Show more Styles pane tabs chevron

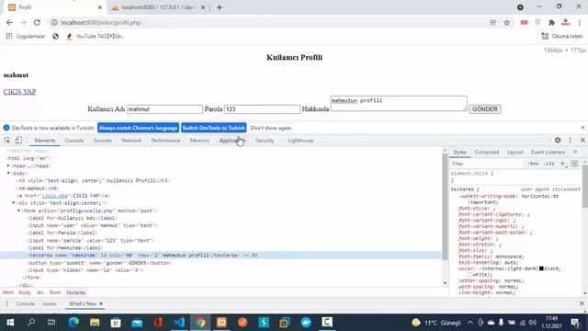pyautogui.click(x=575, y=152)
